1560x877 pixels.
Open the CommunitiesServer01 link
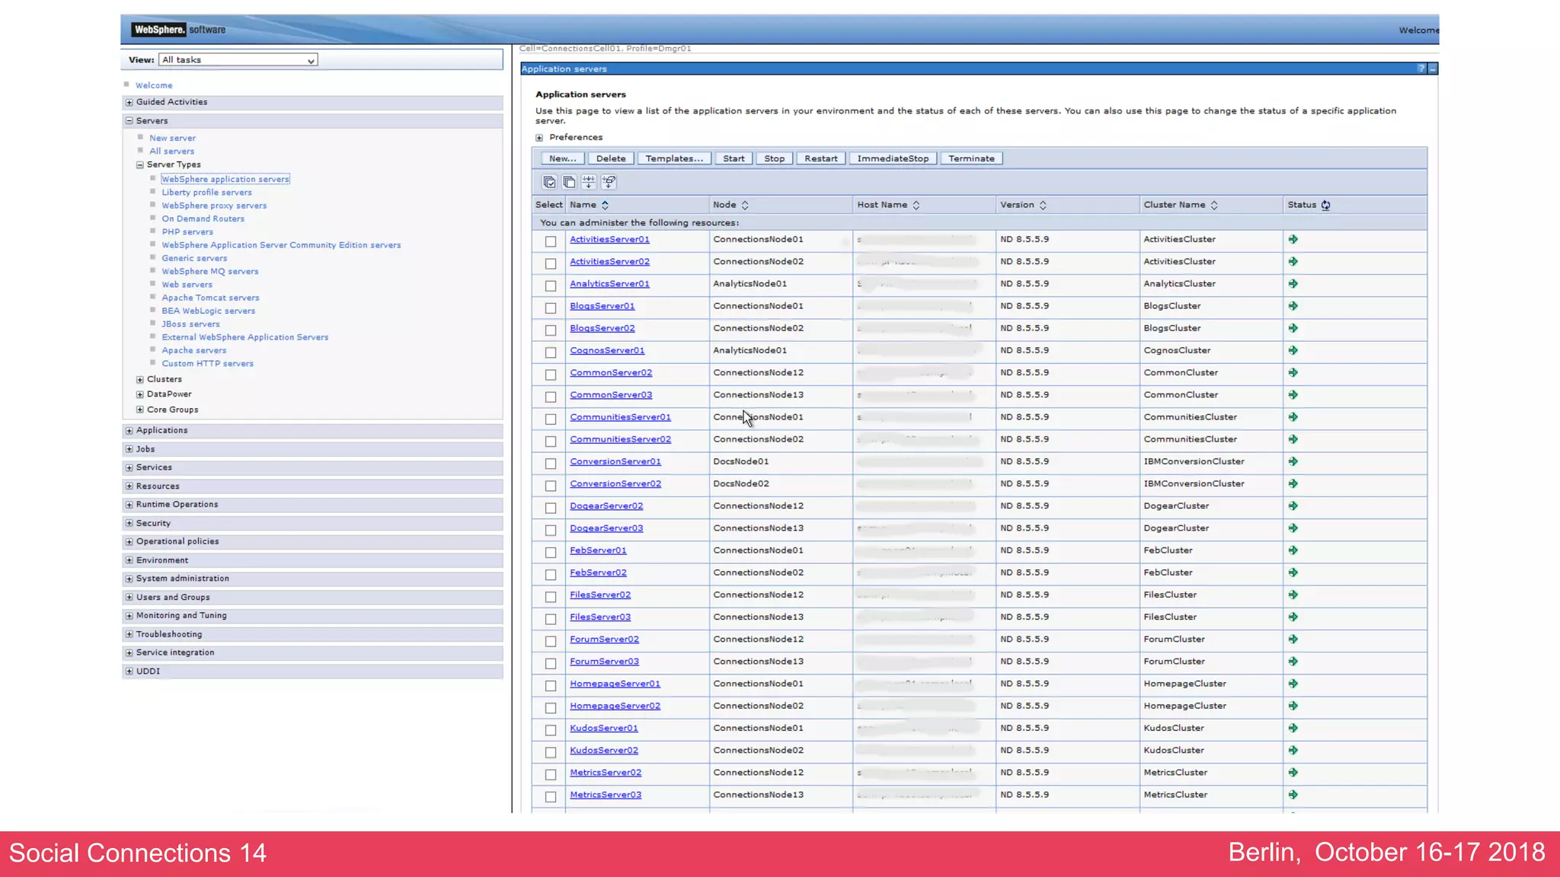[620, 417]
